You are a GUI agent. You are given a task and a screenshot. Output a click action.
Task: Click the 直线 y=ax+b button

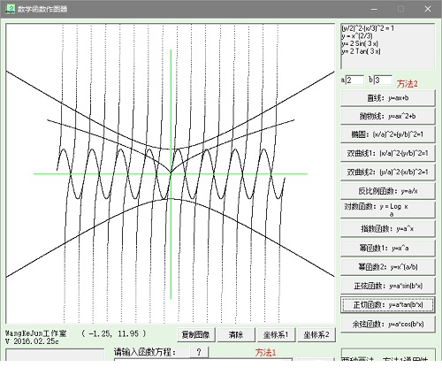(x=388, y=98)
